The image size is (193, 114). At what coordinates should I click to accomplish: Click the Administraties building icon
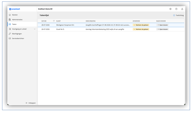point(10,20)
